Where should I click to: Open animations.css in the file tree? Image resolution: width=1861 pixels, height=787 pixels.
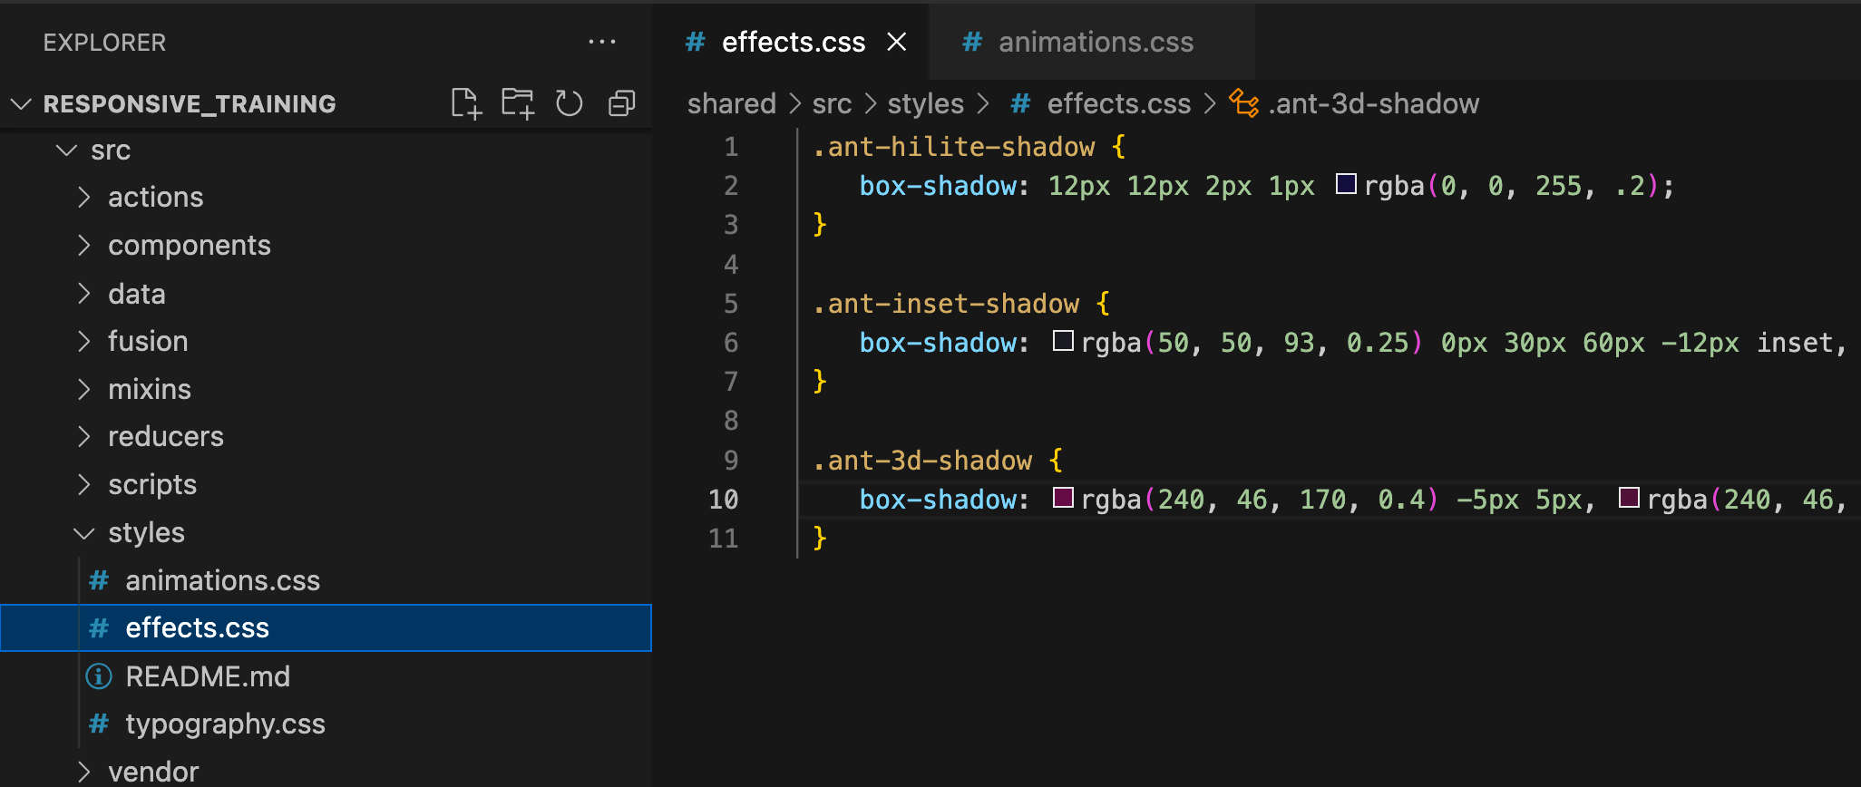pyautogui.click(x=222, y=581)
